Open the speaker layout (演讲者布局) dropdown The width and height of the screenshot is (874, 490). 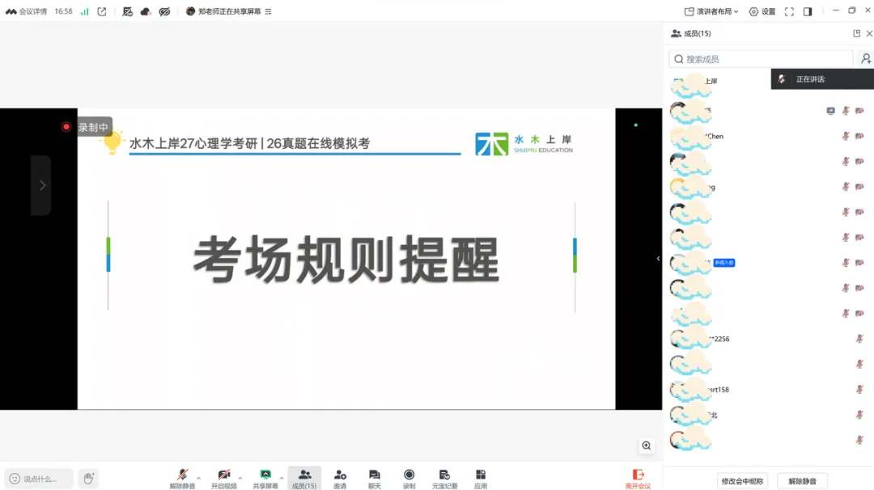click(x=711, y=11)
